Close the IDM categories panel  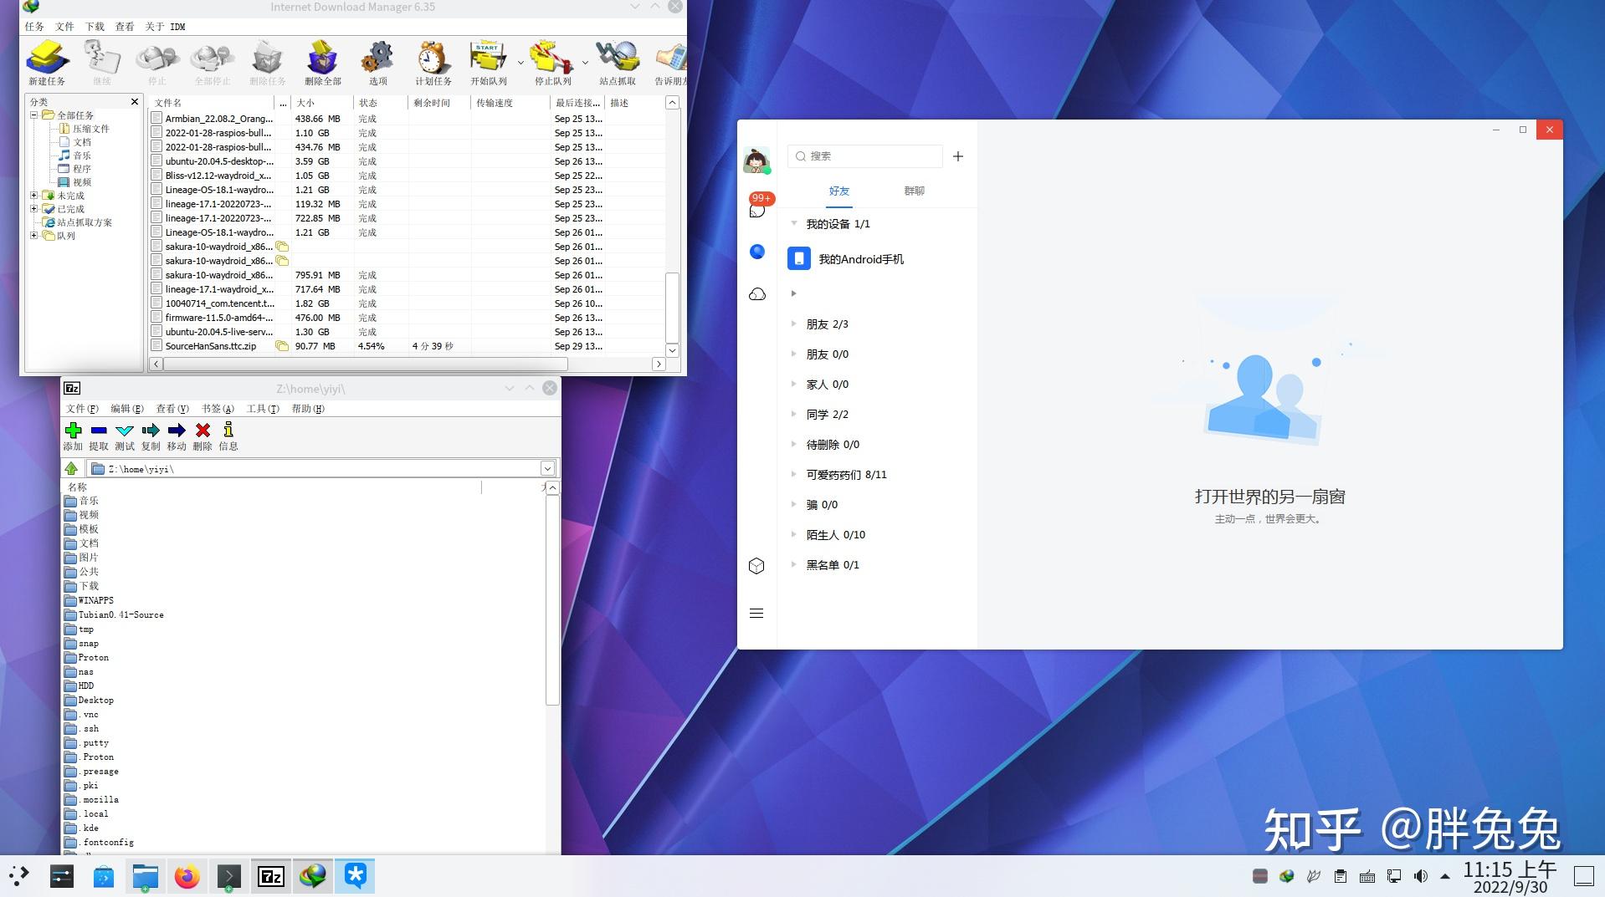point(135,102)
